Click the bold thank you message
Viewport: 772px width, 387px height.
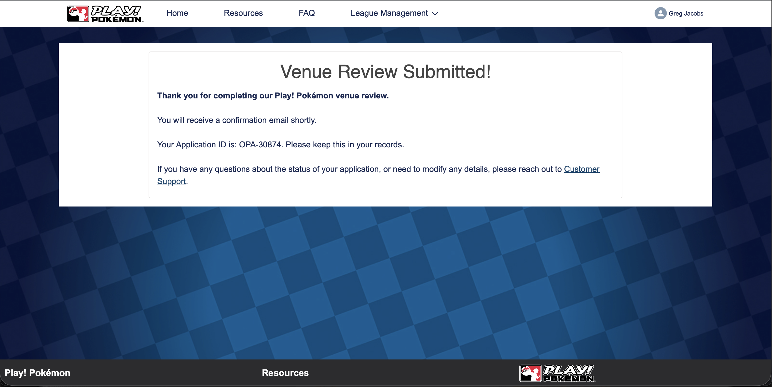273,96
